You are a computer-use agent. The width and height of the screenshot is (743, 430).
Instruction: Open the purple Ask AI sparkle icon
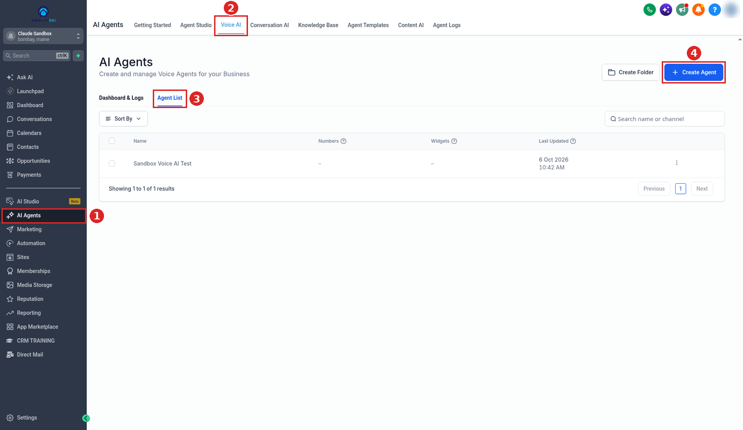tap(666, 9)
